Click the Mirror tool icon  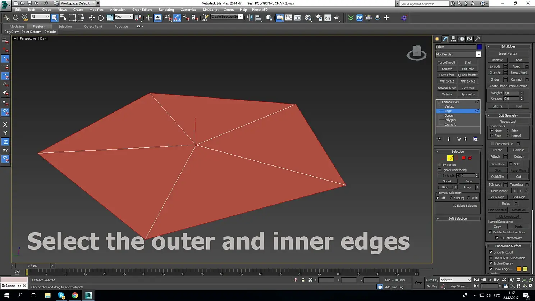pyautogui.click(x=250, y=18)
